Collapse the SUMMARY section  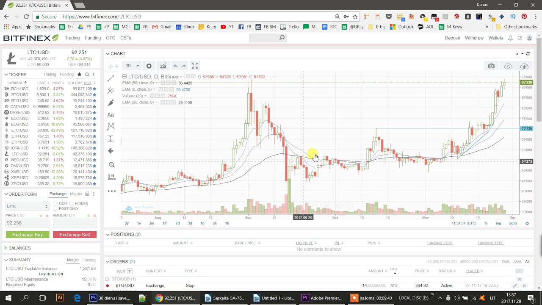pyautogui.click(x=6, y=260)
